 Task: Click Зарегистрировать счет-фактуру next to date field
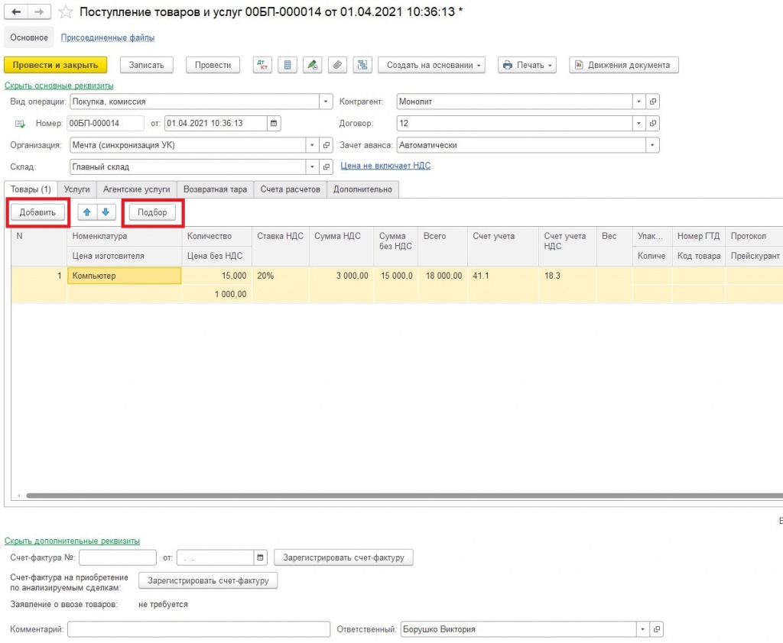[x=343, y=557]
